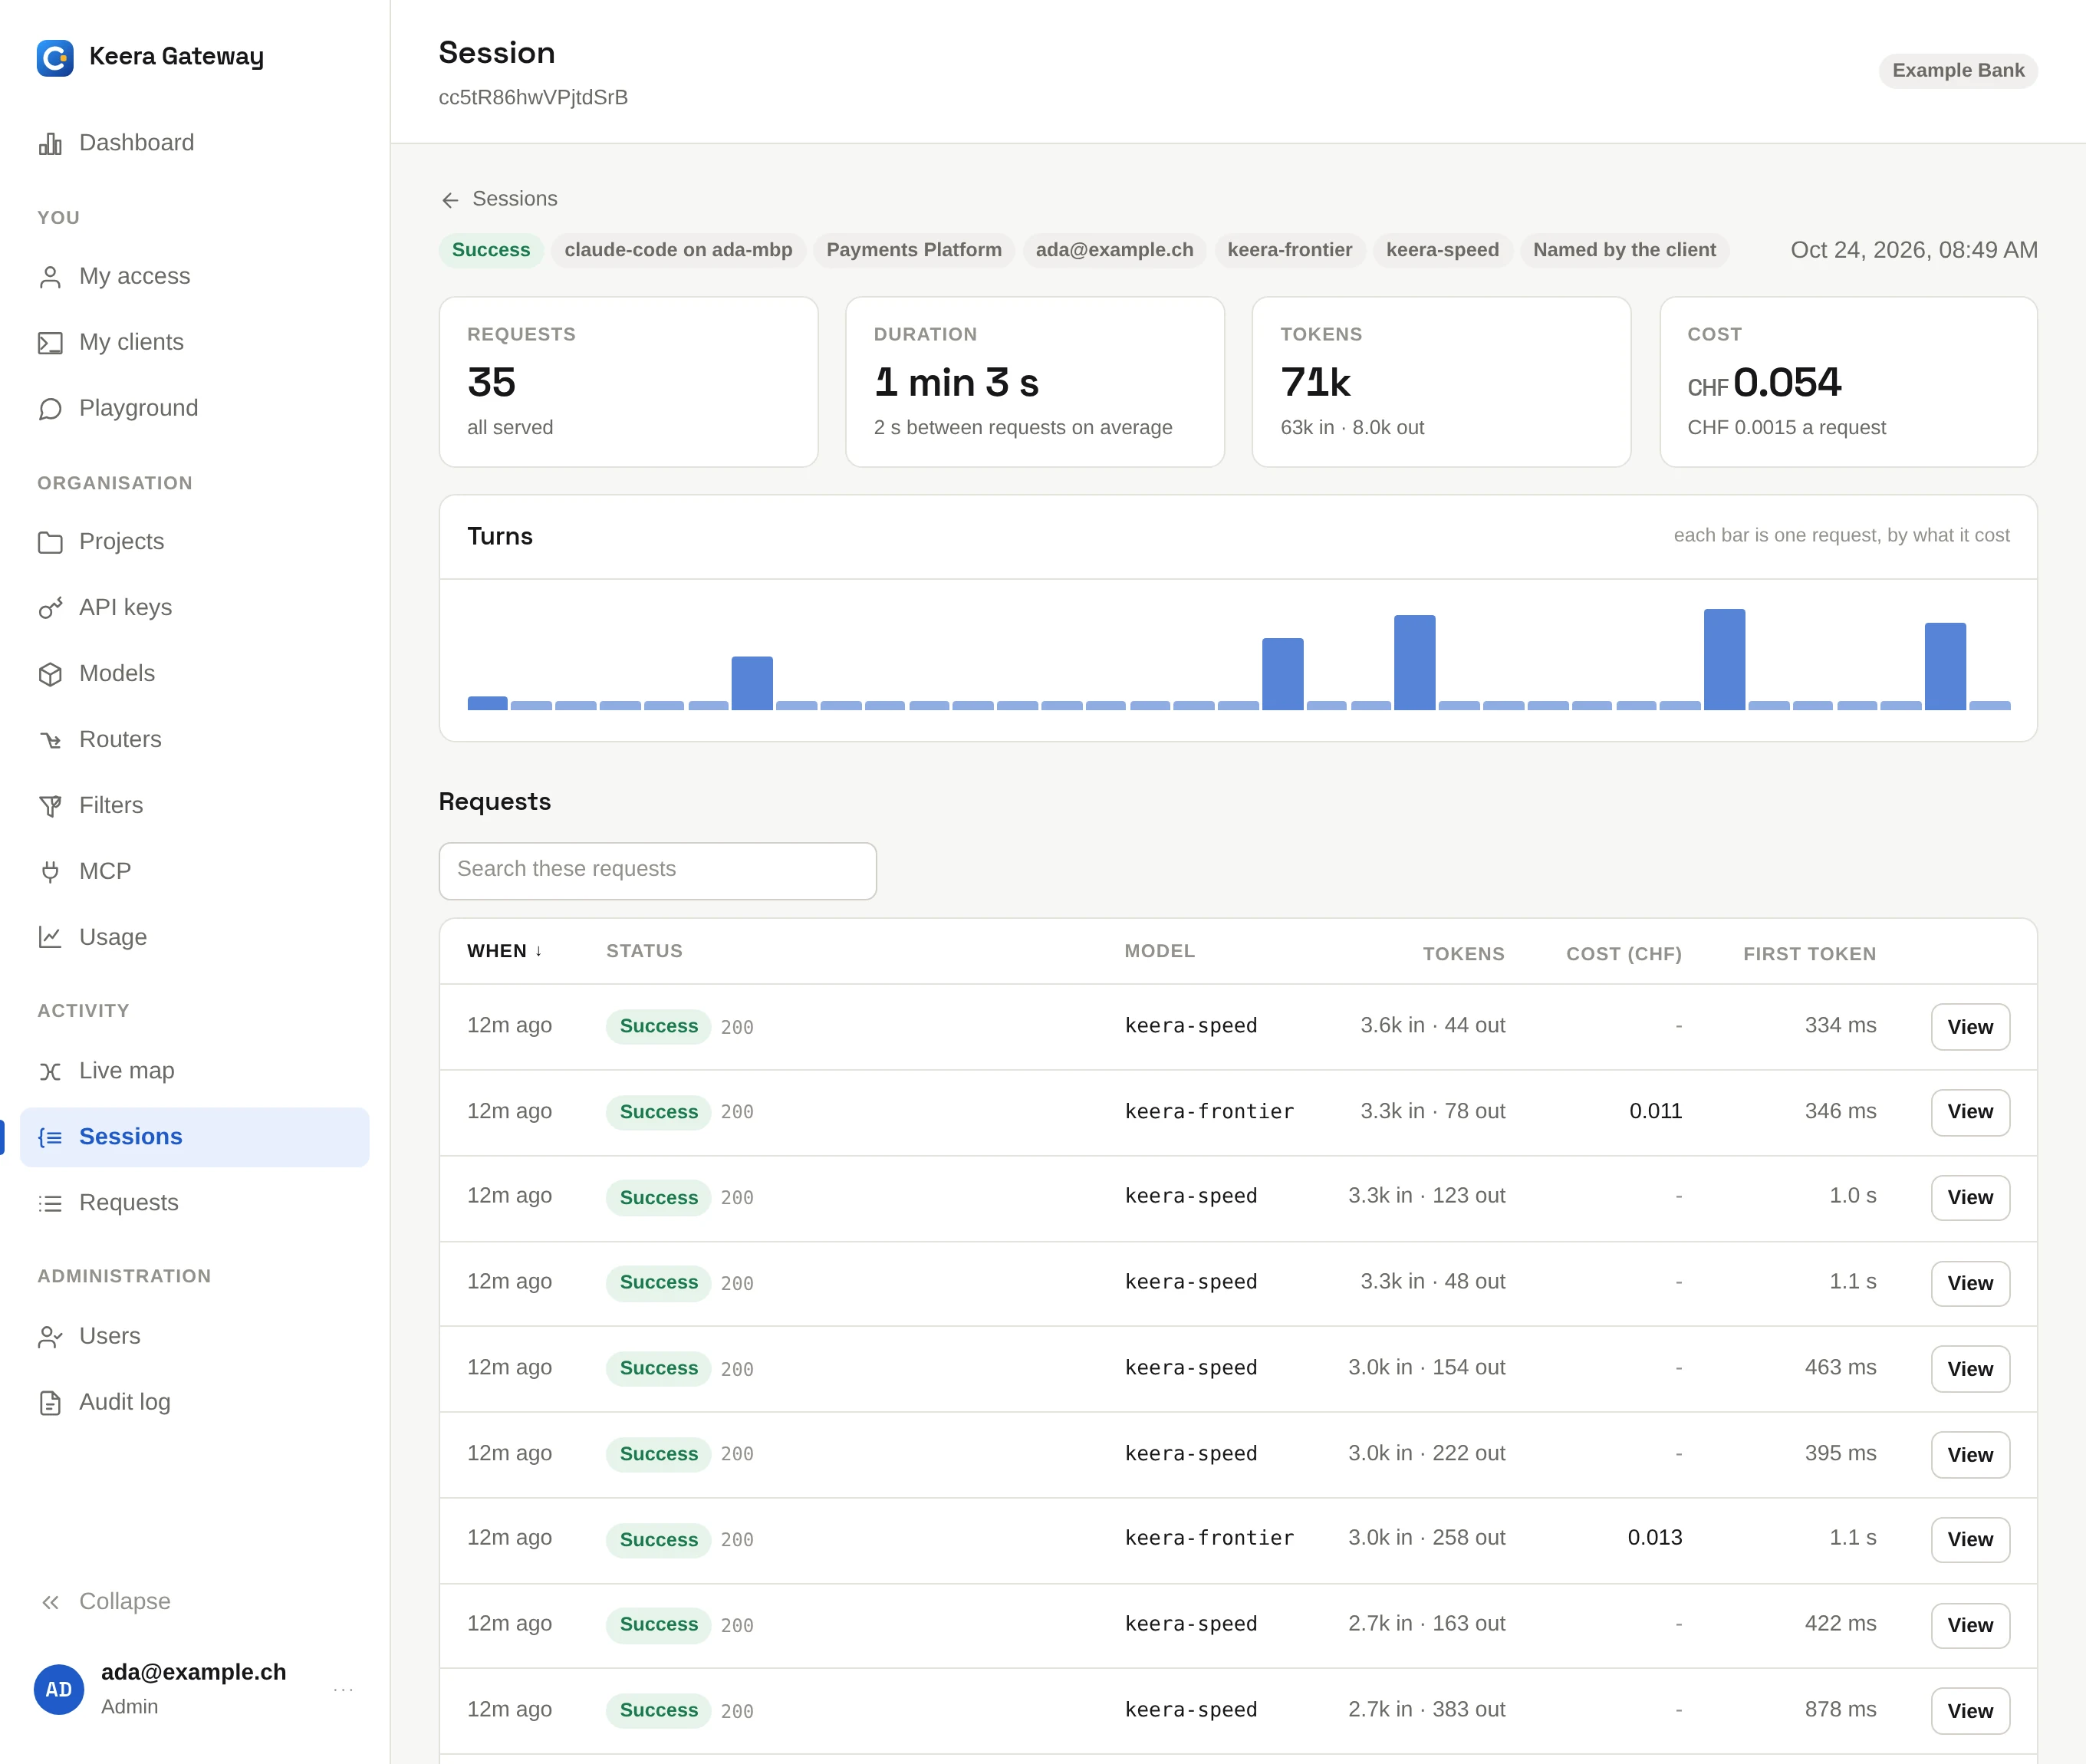Click the Routers arrow icon
Viewport: 2086px width, 1764px height.
[50, 740]
